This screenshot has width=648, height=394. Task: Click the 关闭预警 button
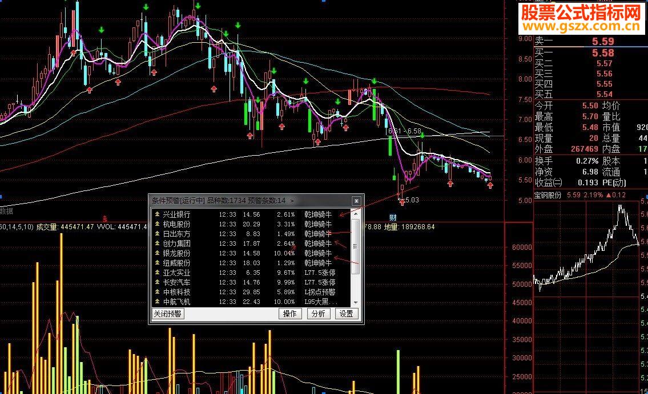pyautogui.click(x=168, y=314)
